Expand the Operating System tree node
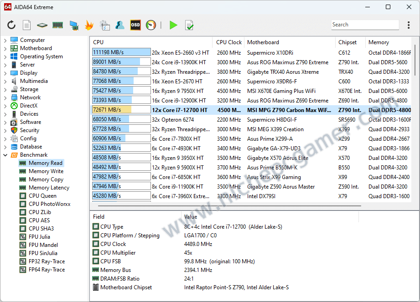The width and height of the screenshot is (420, 302). 5,56
